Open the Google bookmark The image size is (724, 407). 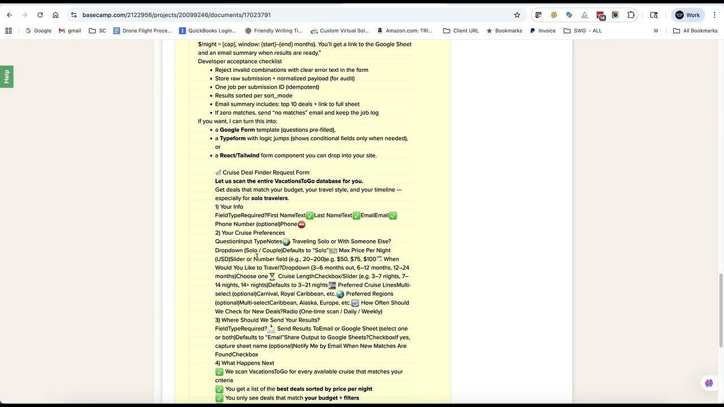tap(38, 31)
